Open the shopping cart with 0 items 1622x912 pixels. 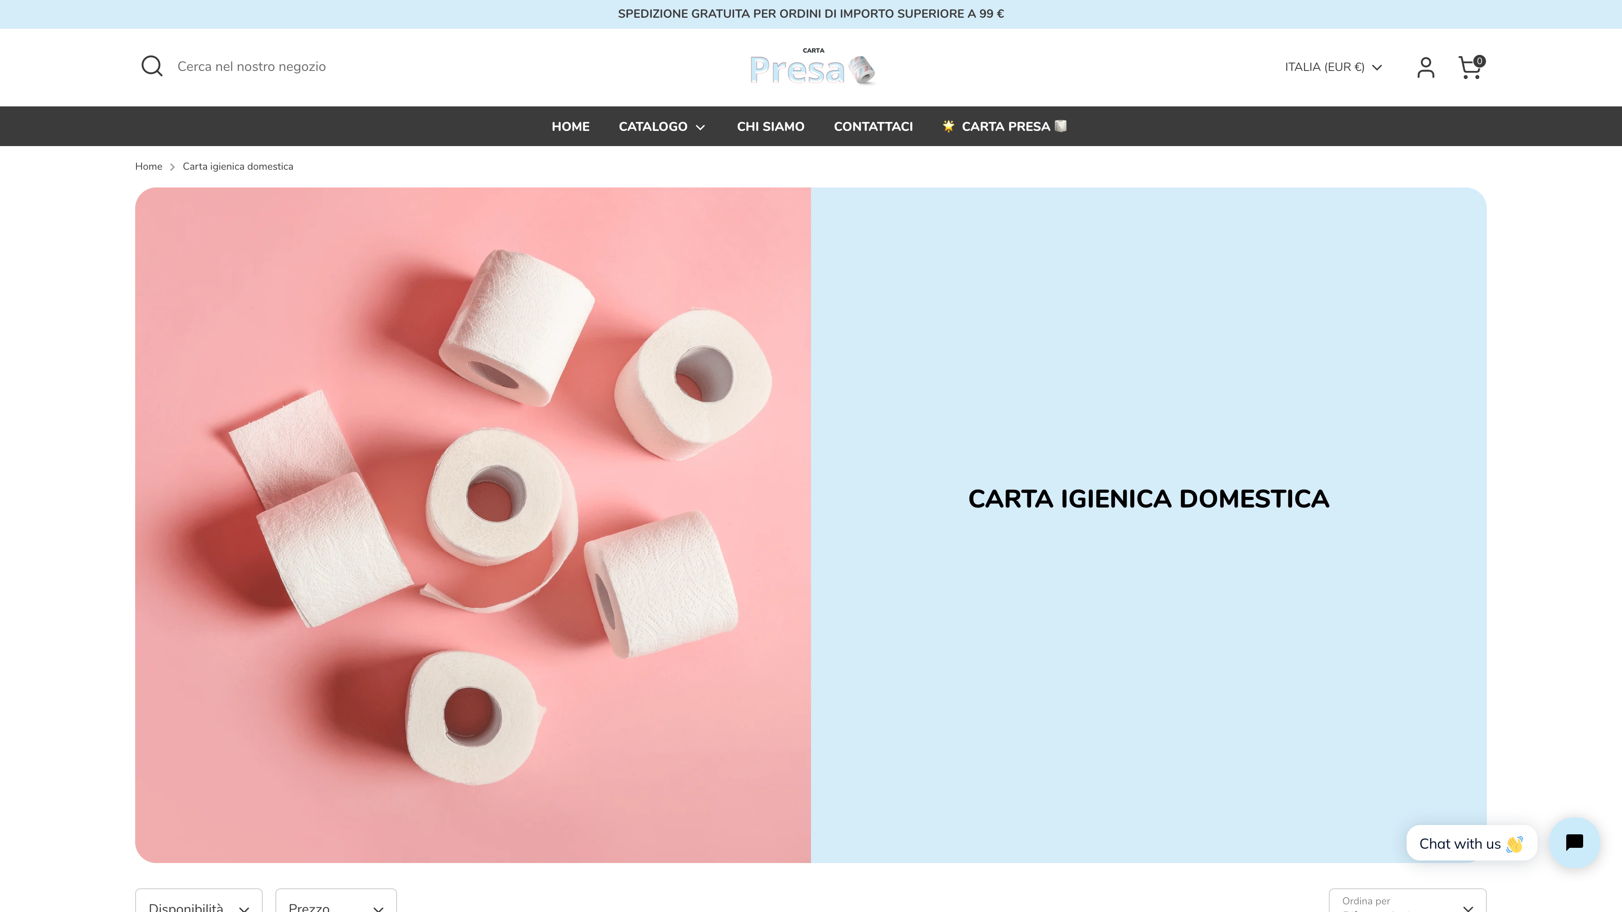[1470, 68]
